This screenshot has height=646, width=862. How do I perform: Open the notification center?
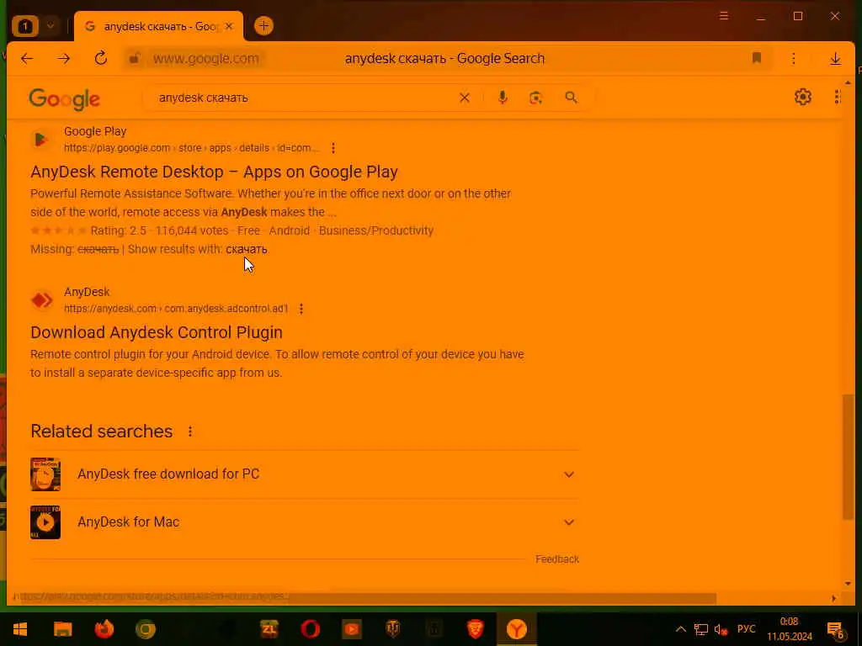click(836, 629)
